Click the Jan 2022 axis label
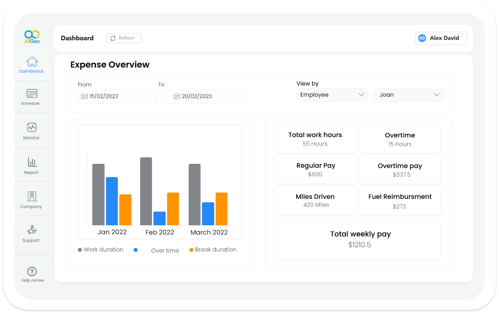Screen dimensions: 499x314 [x=112, y=232]
